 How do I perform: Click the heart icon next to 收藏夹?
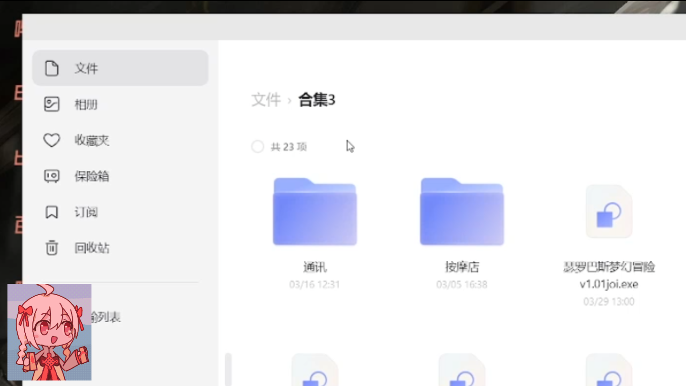[51, 140]
